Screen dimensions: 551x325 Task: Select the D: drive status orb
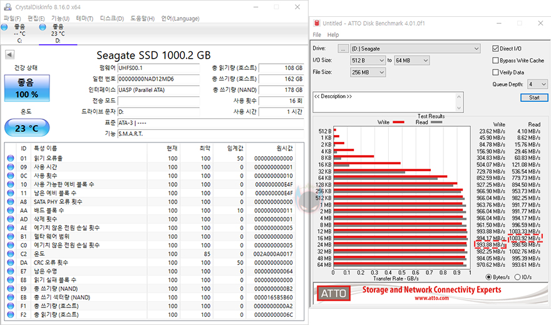(x=43, y=27)
